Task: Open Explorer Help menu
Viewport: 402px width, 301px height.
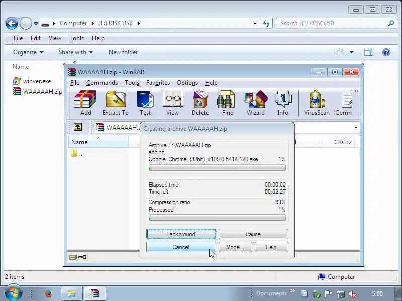Action: 98,38
